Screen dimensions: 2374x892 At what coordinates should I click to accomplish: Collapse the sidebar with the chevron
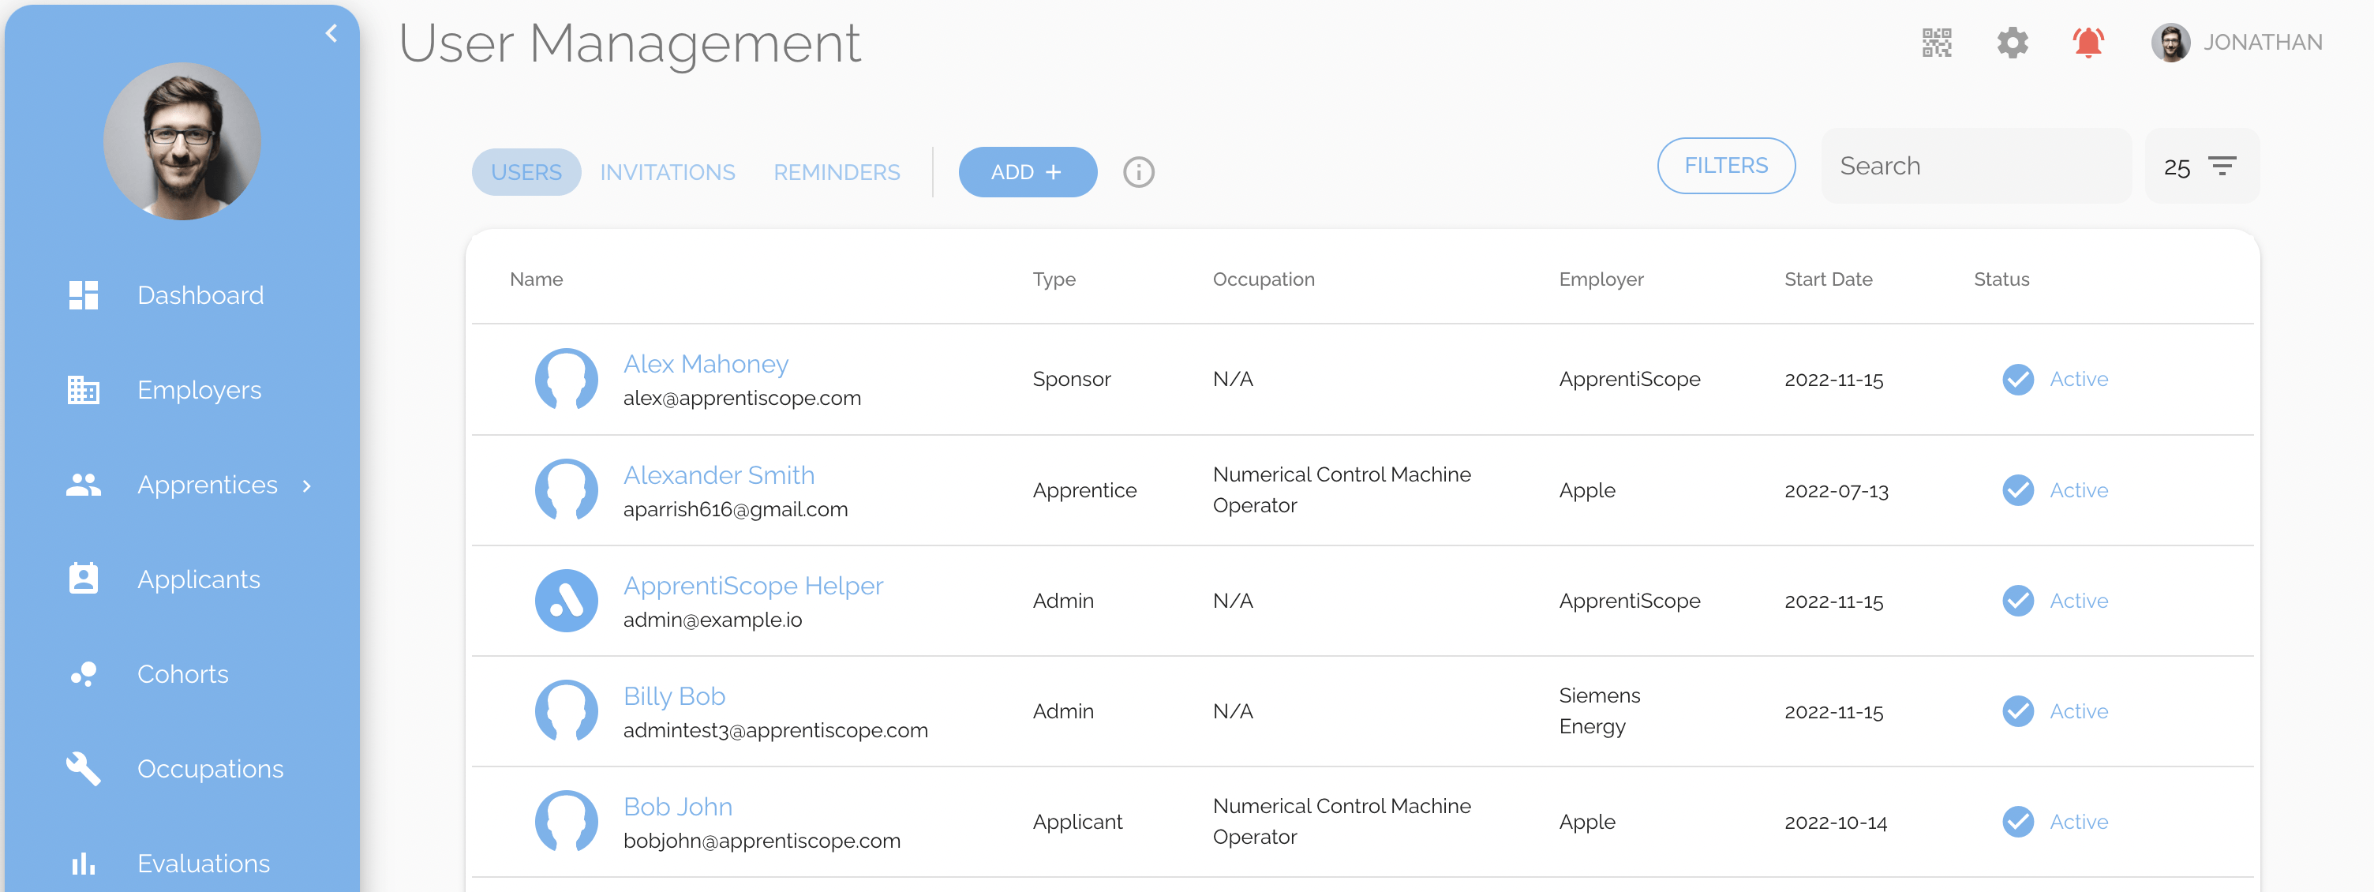click(x=331, y=34)
